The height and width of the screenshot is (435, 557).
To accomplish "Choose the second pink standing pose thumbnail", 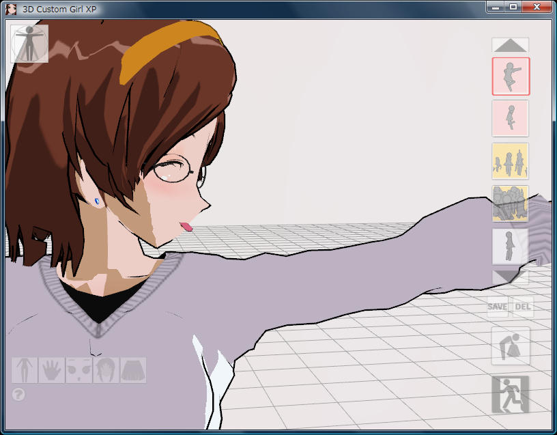I will tap(511, 119).
